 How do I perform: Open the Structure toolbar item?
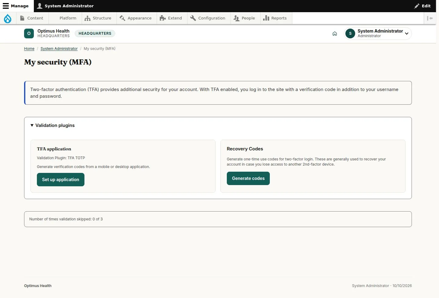[x=98, y=18]
